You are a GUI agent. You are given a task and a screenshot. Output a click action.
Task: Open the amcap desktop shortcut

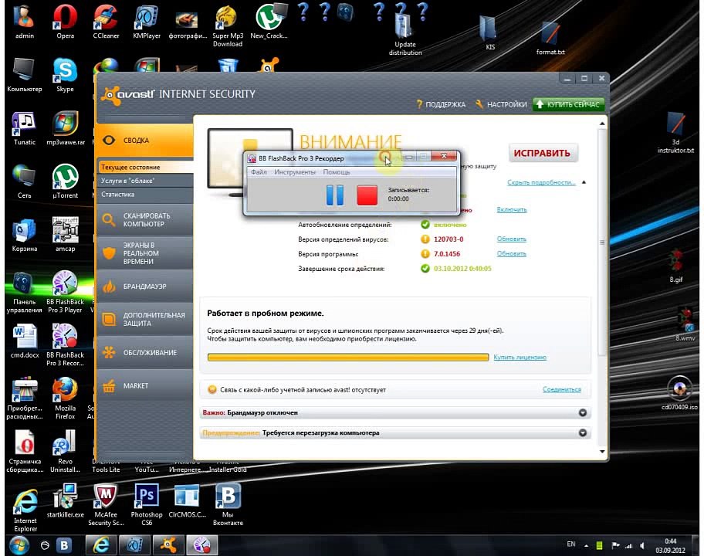(x=65, y=235)
